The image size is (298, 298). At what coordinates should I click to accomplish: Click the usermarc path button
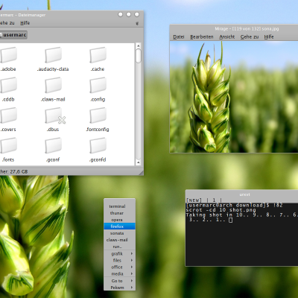point(13,35)
